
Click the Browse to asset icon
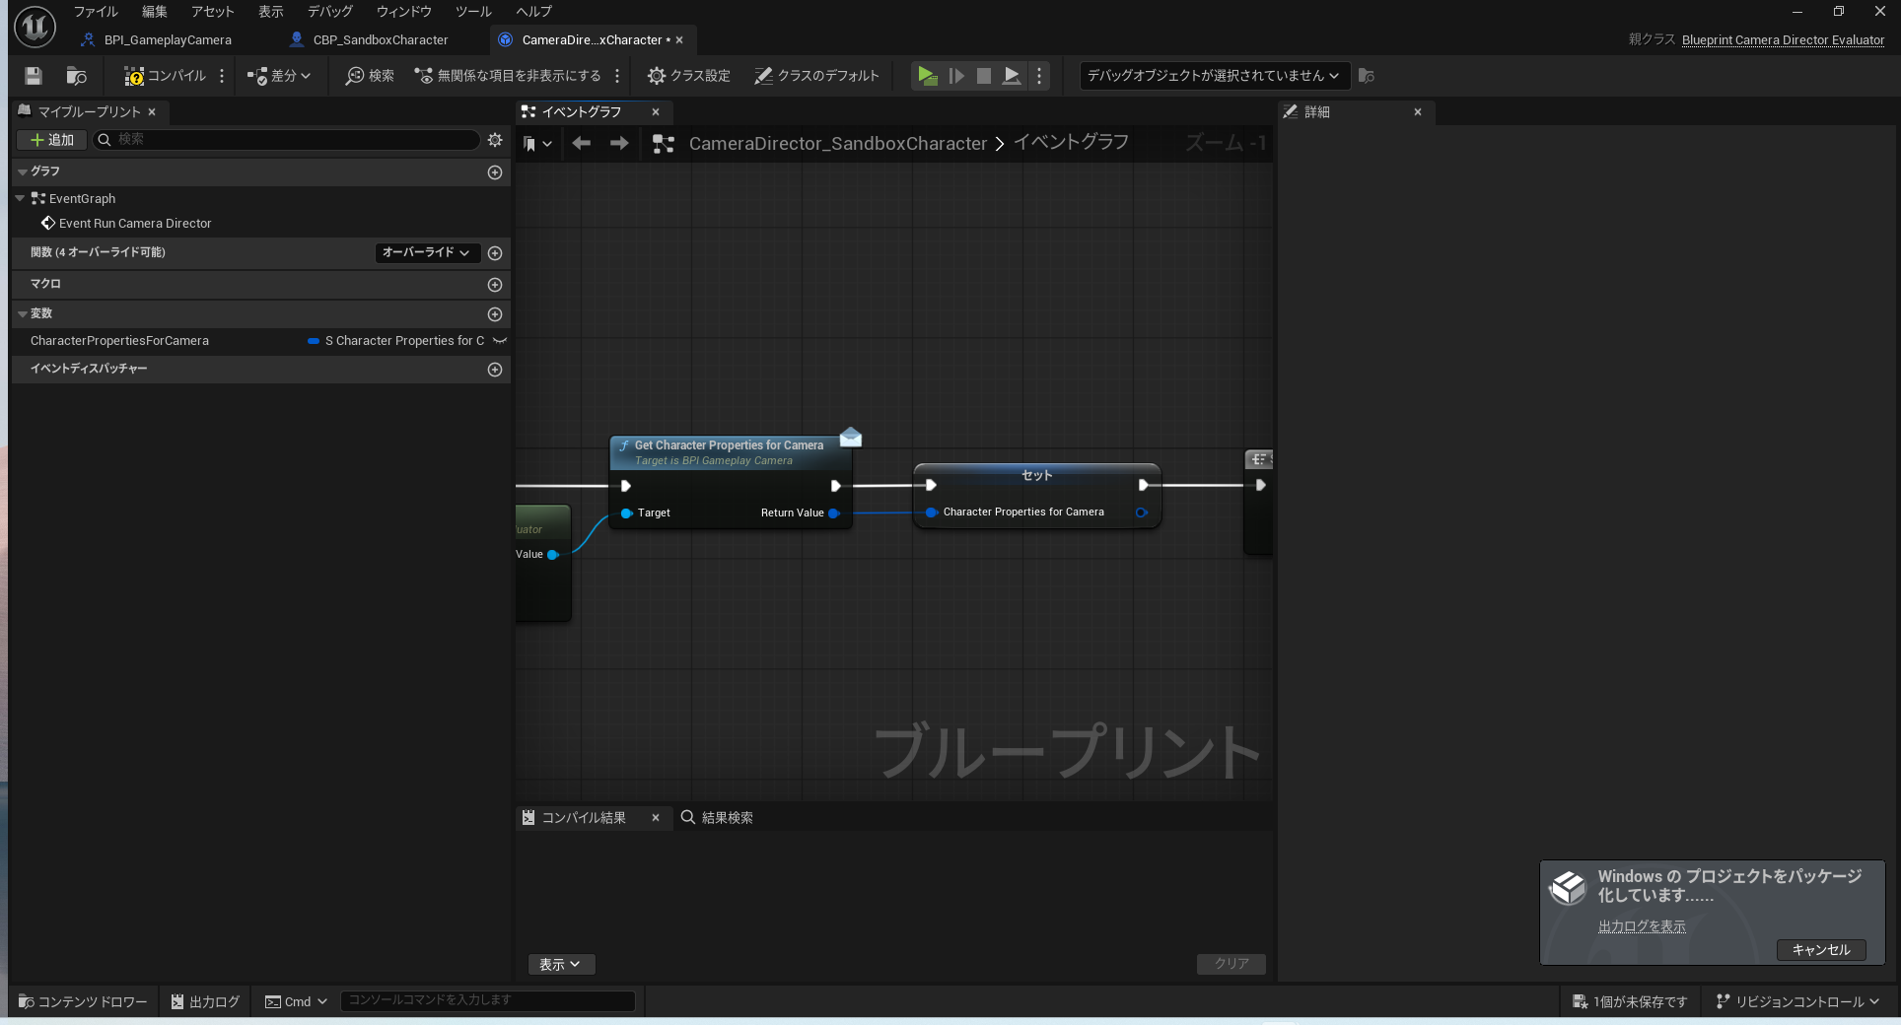[76, 76]
